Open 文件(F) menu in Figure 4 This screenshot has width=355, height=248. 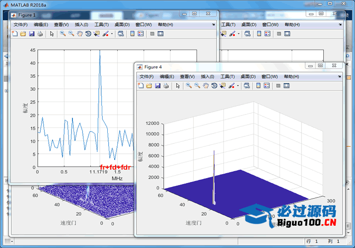click(146, 77)
